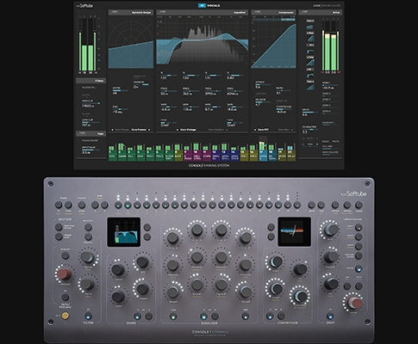
Task: Open the Tape section header
Action: pos(90,133)
